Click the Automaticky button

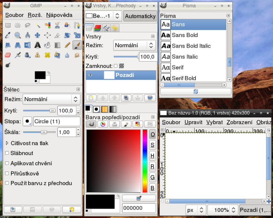tap(140, 16)
